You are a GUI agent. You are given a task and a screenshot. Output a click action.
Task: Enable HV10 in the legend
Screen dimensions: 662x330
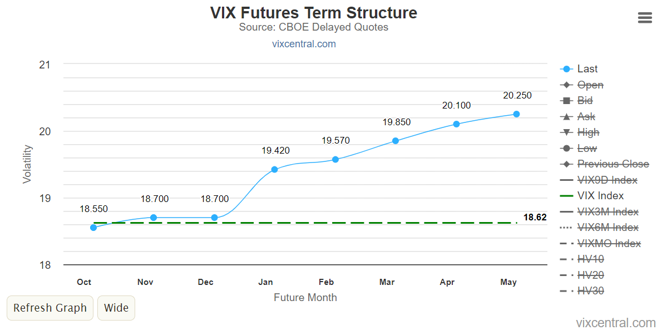(x=590, y=259)
